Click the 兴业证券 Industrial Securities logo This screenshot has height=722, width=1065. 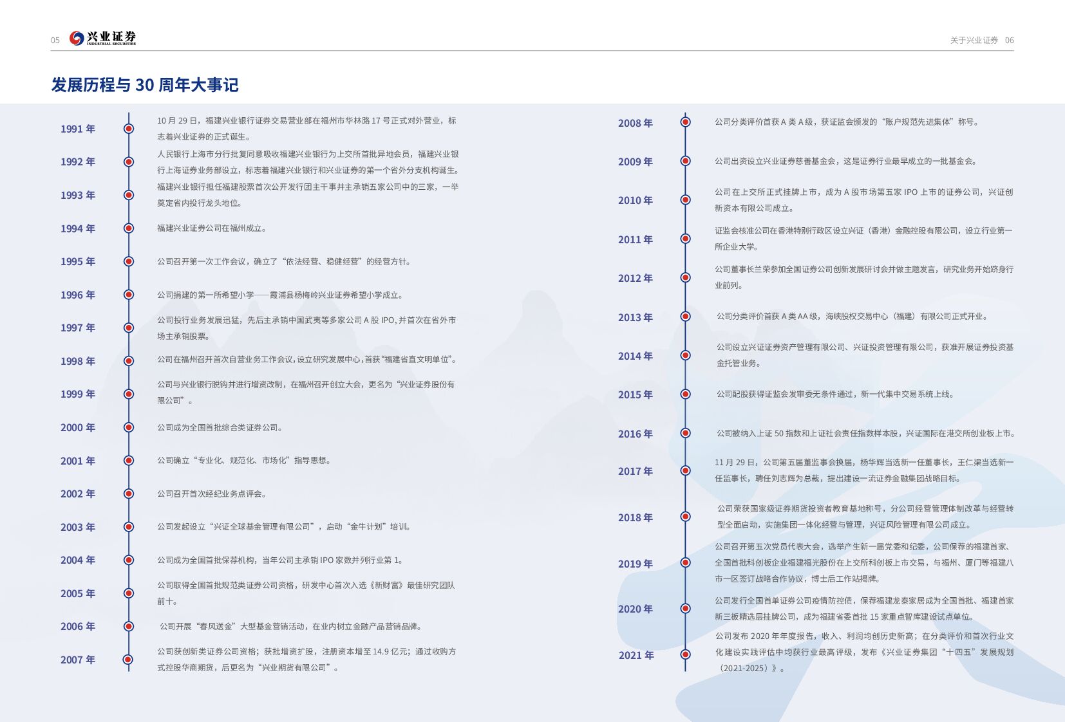tap(103, 39)
